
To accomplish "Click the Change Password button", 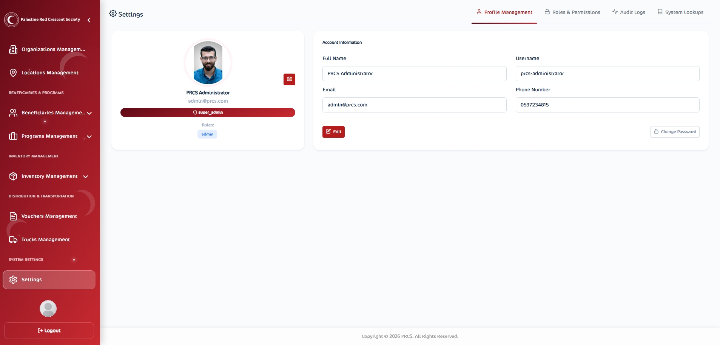I will 675,132.
